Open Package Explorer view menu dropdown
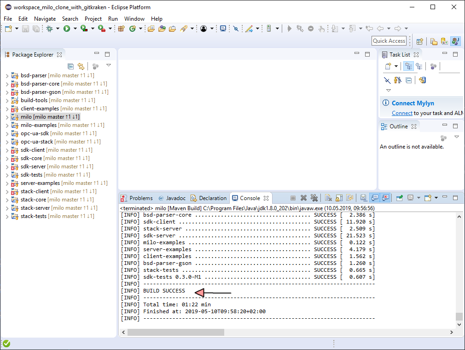Viewport: 465px width, 350px height. 109,66
